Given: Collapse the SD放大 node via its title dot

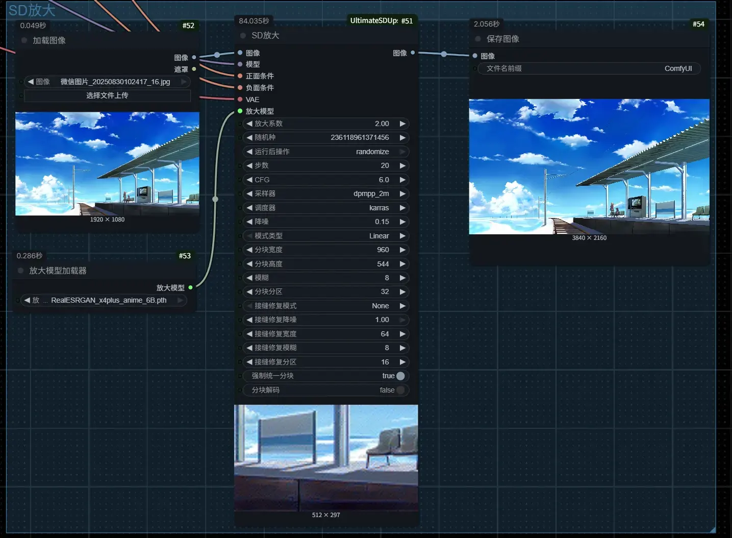Looking at the screenshot, I should [243, 36].
